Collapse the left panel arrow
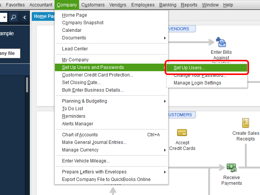Image resolution: width=260 pixels, height=195 pixels. 25,17
